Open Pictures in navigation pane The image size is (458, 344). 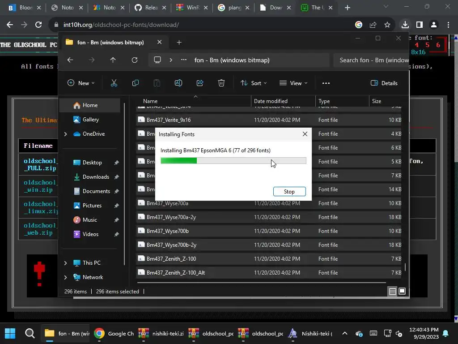click(x=89, y=205)
